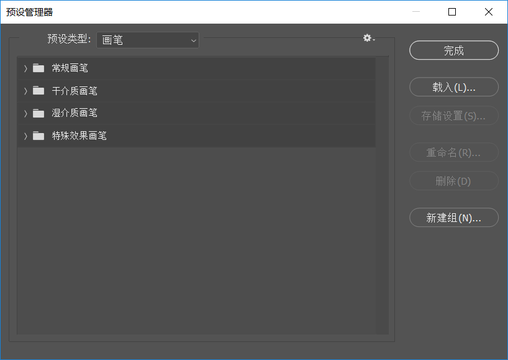
Task: Click the 重命名(R)... button
Action: [453, 152]
